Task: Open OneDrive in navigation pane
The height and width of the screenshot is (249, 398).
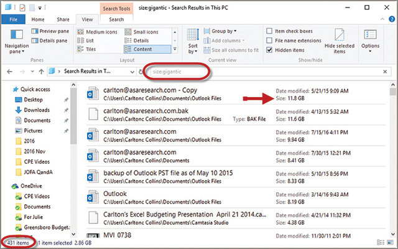Action: click(27, 186)
